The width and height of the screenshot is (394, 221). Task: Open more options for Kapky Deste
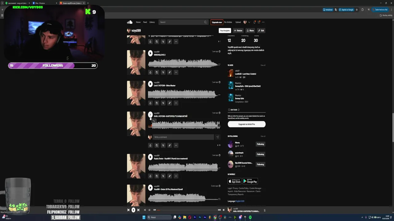176,176
